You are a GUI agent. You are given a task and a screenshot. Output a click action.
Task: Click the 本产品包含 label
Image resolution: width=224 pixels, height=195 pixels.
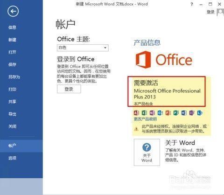143,104
